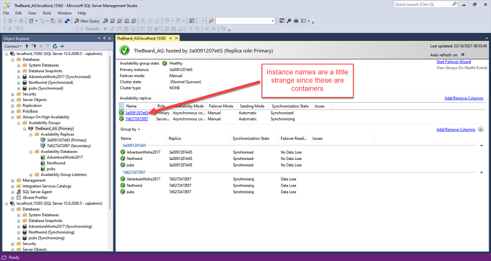
Task: Click the New Project toolbar icon
Action: 31,21
